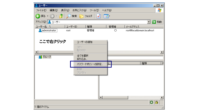Screen dimensions: 210x112
Task: Click the Folders (フォルダ) toolbar icon
Action: (x=82, y=16)
